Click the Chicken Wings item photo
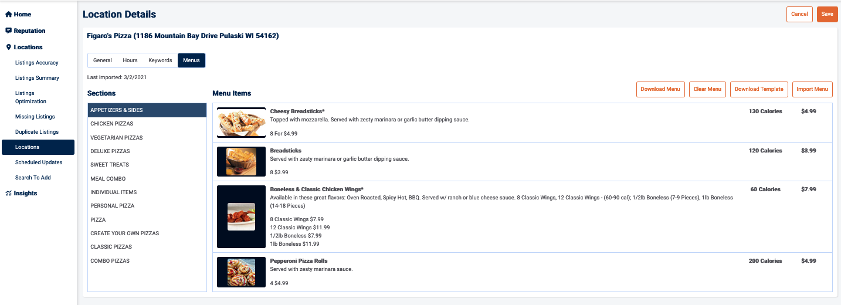The width and height of the screenshot is (841, 305). (x=241, y=216)
